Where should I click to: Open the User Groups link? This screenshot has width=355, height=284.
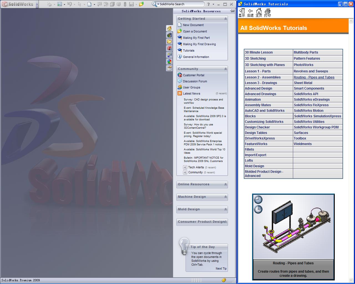pos(192,87)
